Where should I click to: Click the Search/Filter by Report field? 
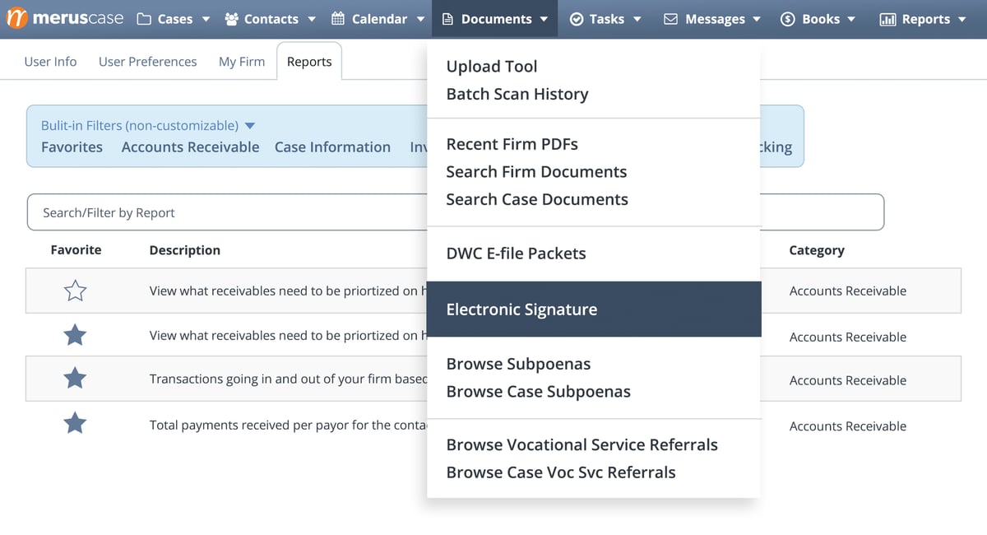(206, 212)
